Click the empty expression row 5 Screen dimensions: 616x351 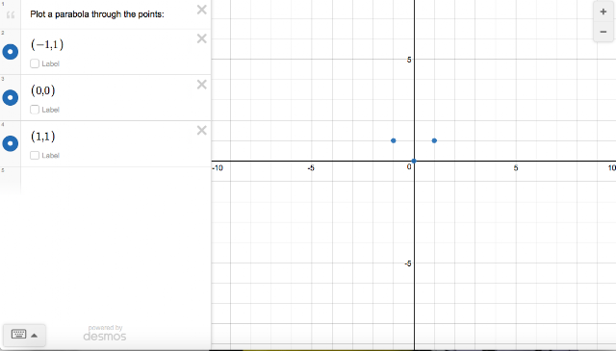click(115, 181)
